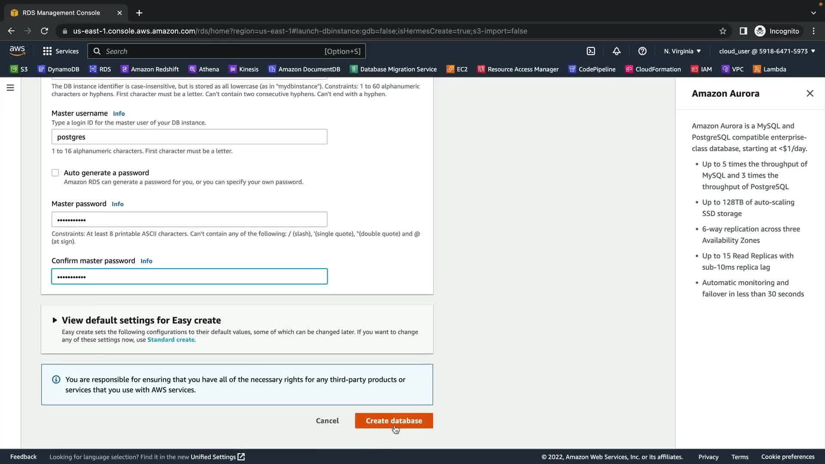Viewport: 825px width, 464px height.
Task: Click the help question mark icon
Action: [642, 51]
